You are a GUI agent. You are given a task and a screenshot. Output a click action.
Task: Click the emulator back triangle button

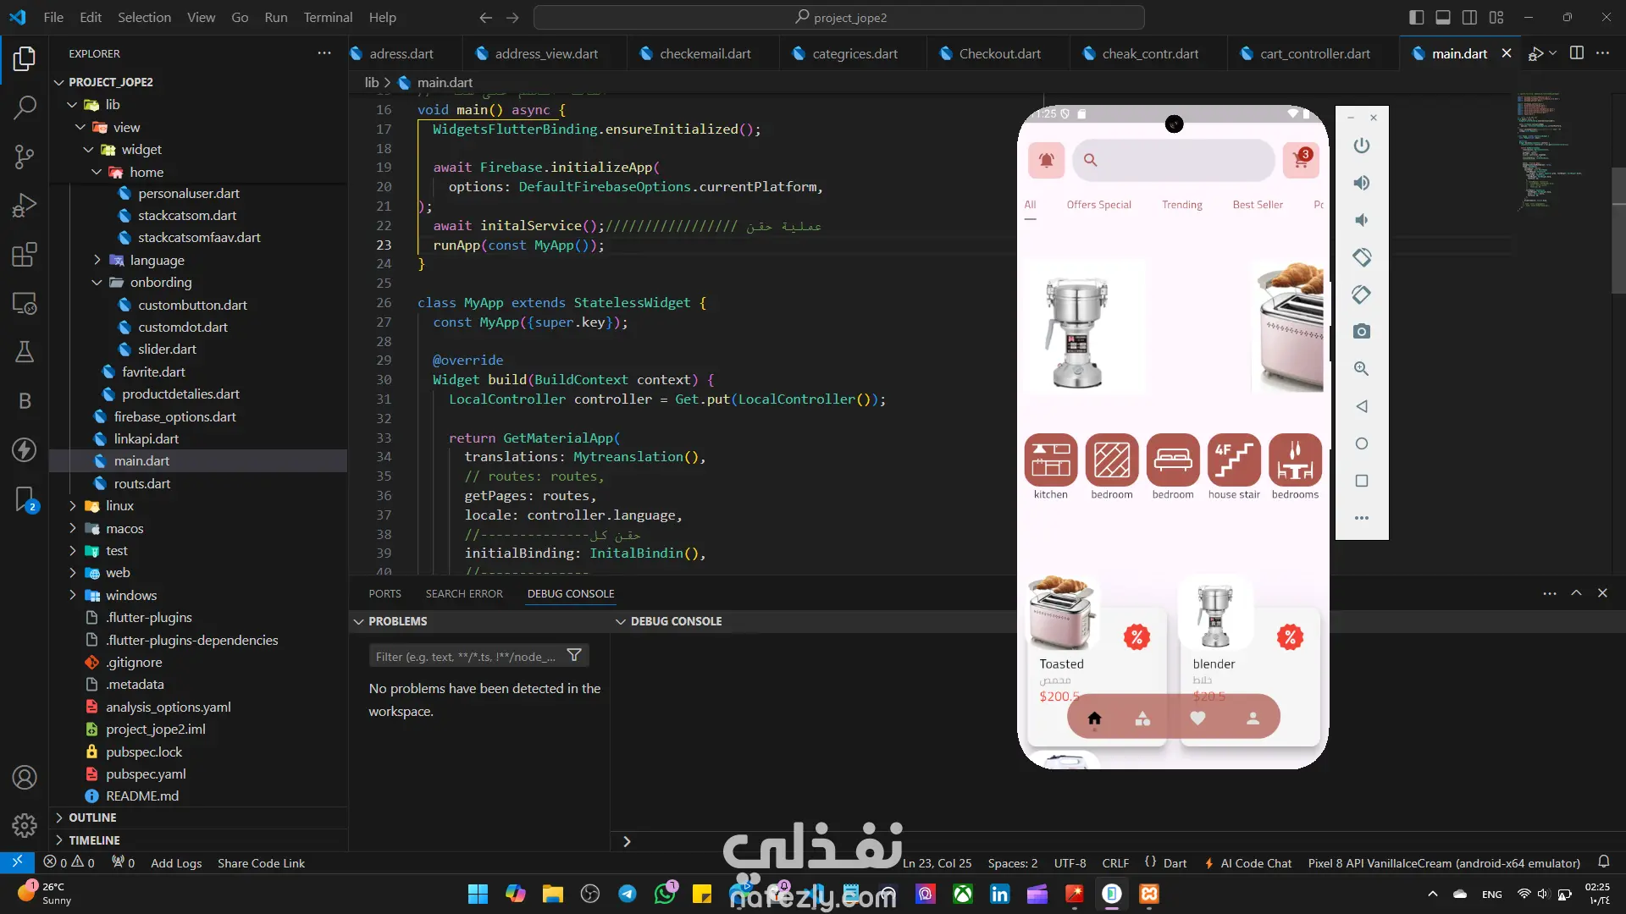click(1361, 406)
